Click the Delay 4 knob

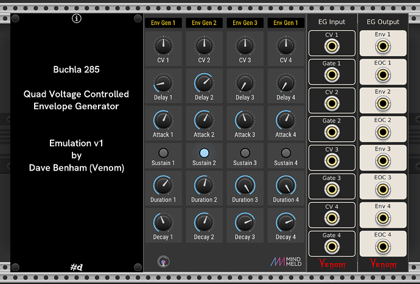(286, 83)
